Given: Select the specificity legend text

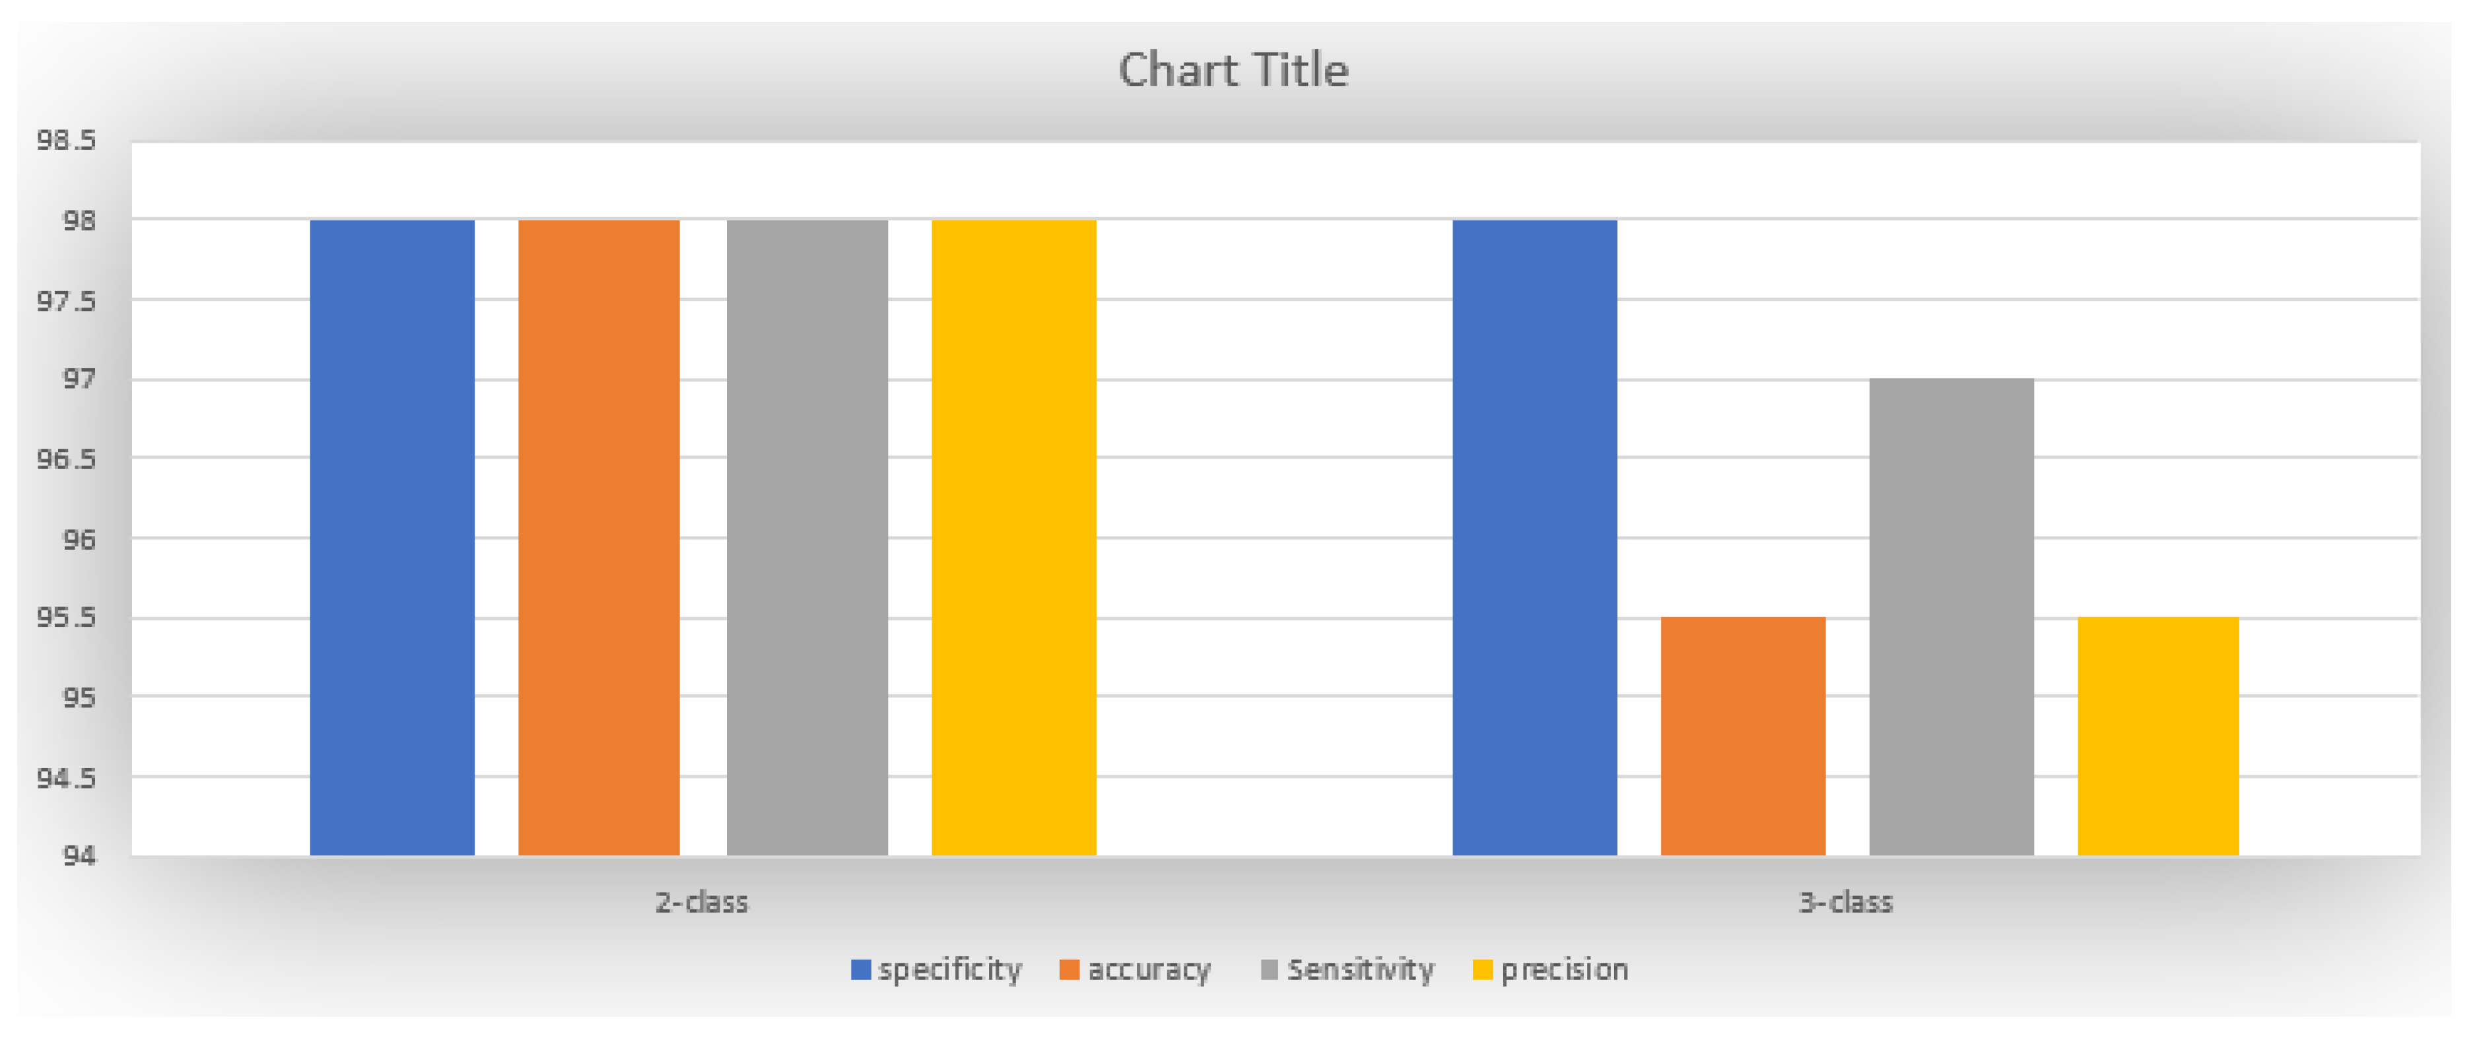Looking at the screenshot, I should tap(949, 970).
